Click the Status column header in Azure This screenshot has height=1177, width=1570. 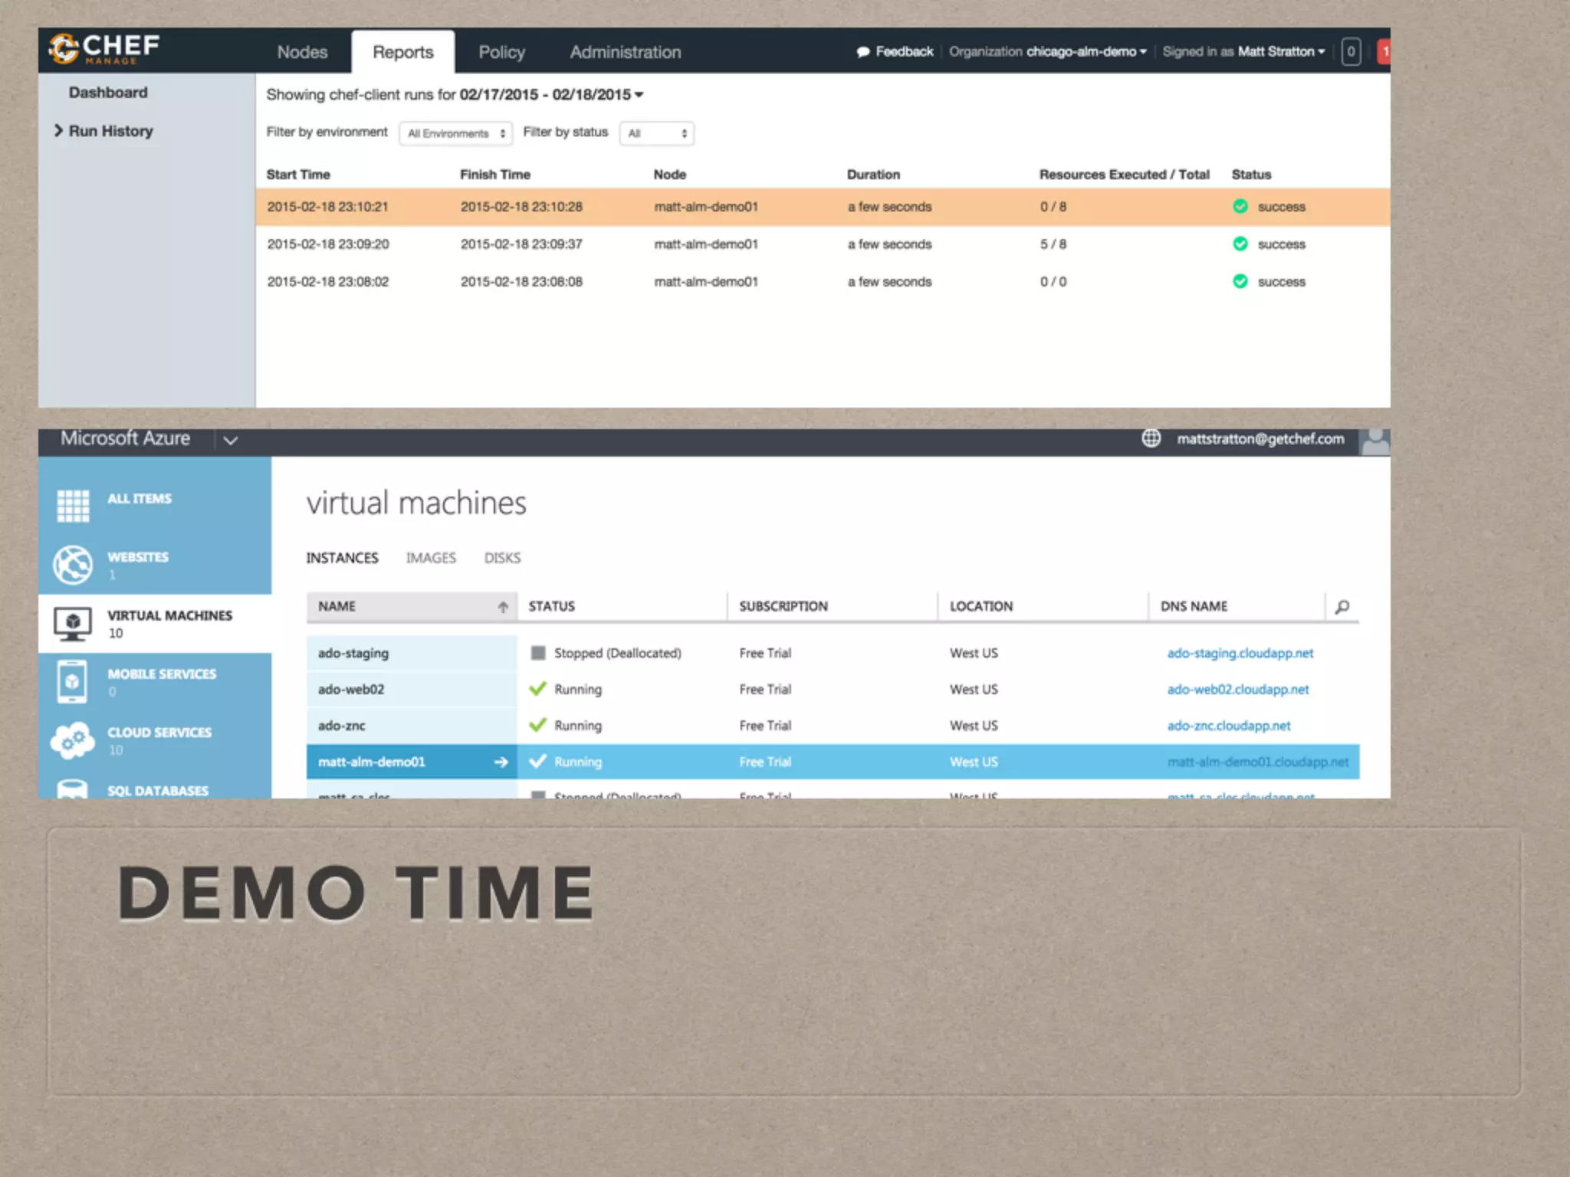click(551, 606)
